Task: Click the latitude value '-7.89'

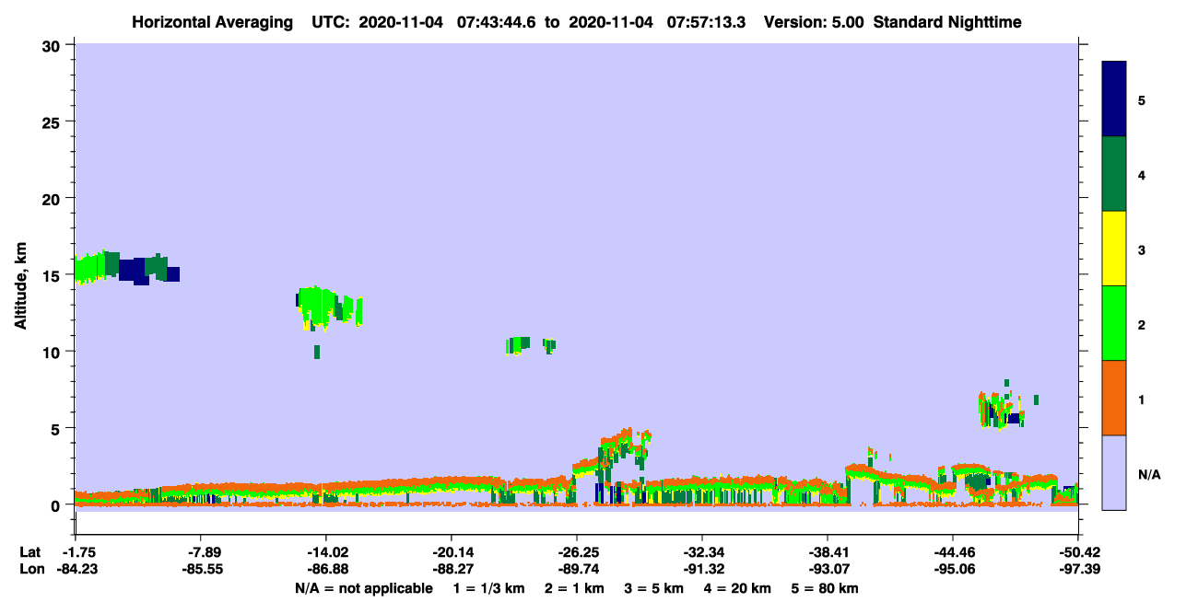Action: 200,552
